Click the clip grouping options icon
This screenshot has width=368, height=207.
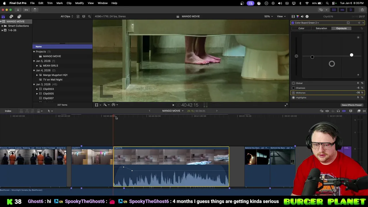pos(78,16)
